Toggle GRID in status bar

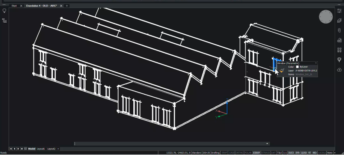(x=232, y=153)
